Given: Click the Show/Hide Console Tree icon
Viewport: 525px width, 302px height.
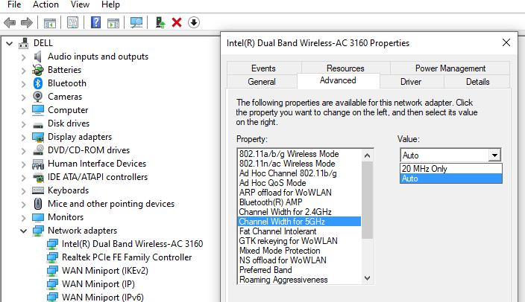Looking at the screenshot, I should coord(50,22).
